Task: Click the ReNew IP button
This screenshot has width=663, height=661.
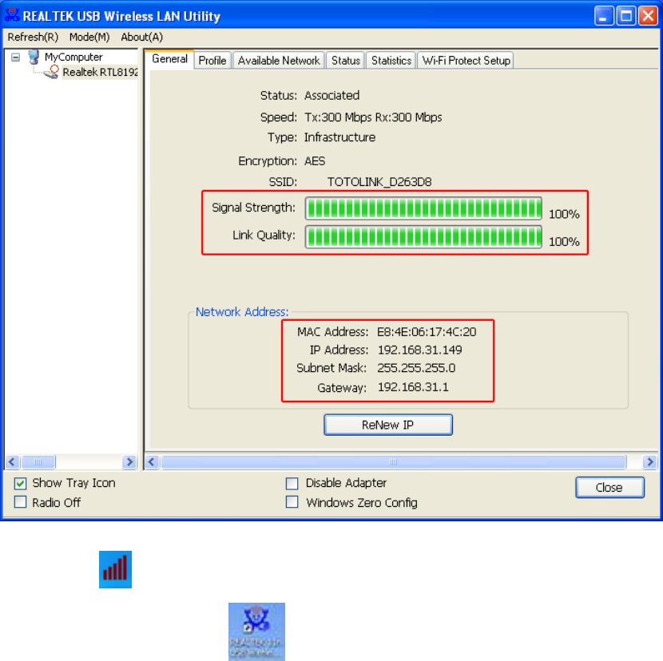Action: tap(388, 425)
